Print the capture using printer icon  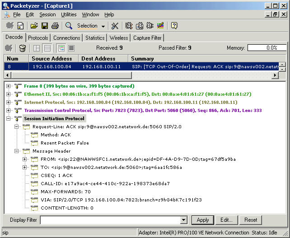55,26
